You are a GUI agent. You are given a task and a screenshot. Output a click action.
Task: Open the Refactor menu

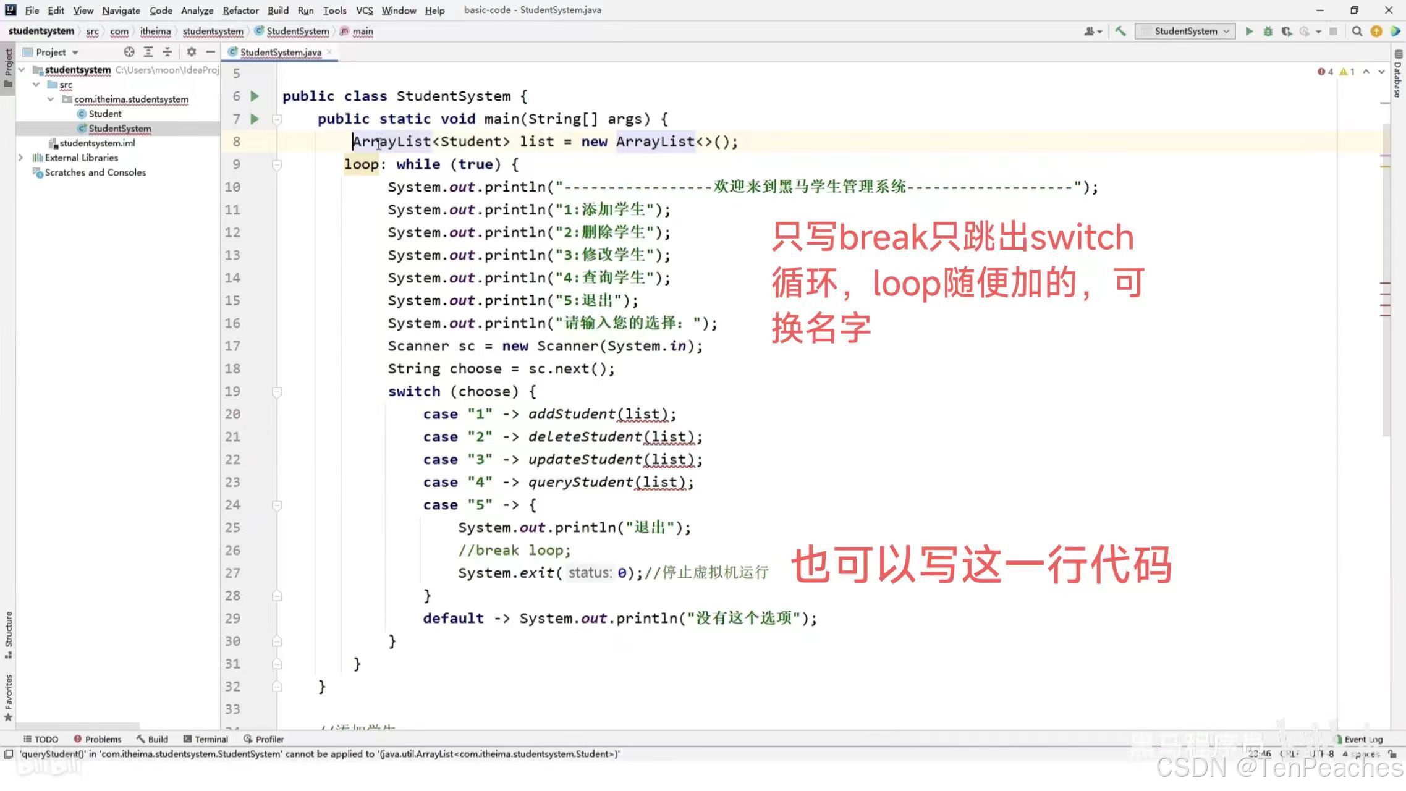[240, 10]
